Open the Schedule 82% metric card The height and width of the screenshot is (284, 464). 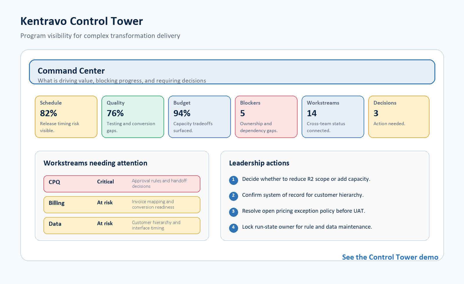click(x=66, y=117)
